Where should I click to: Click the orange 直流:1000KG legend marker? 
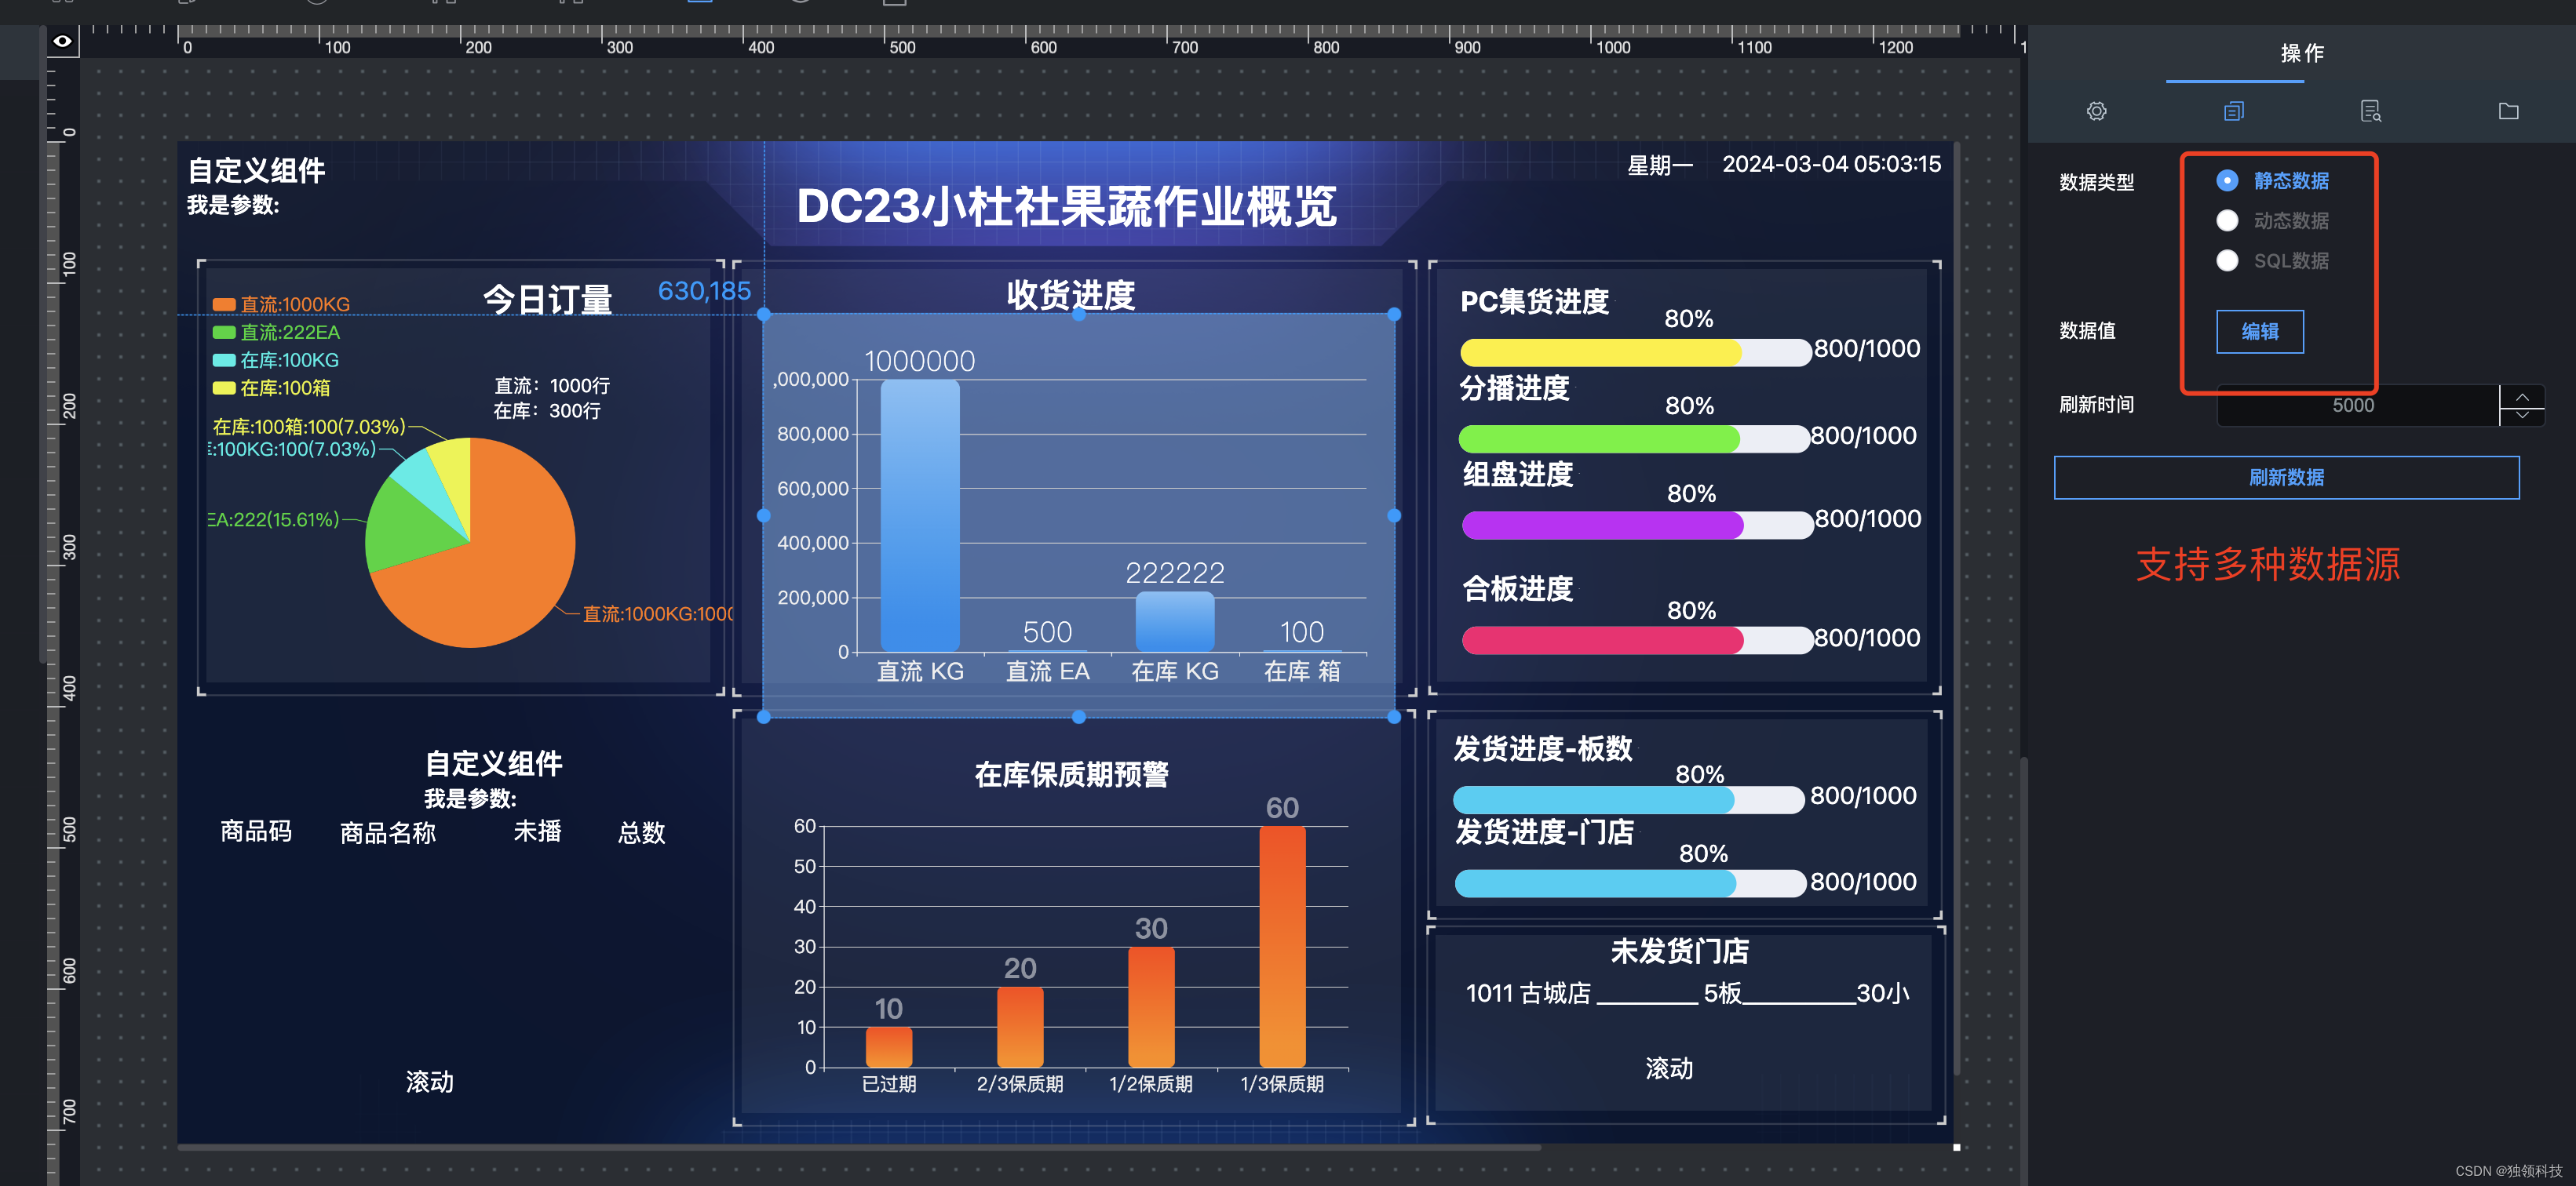pos(224,305)
